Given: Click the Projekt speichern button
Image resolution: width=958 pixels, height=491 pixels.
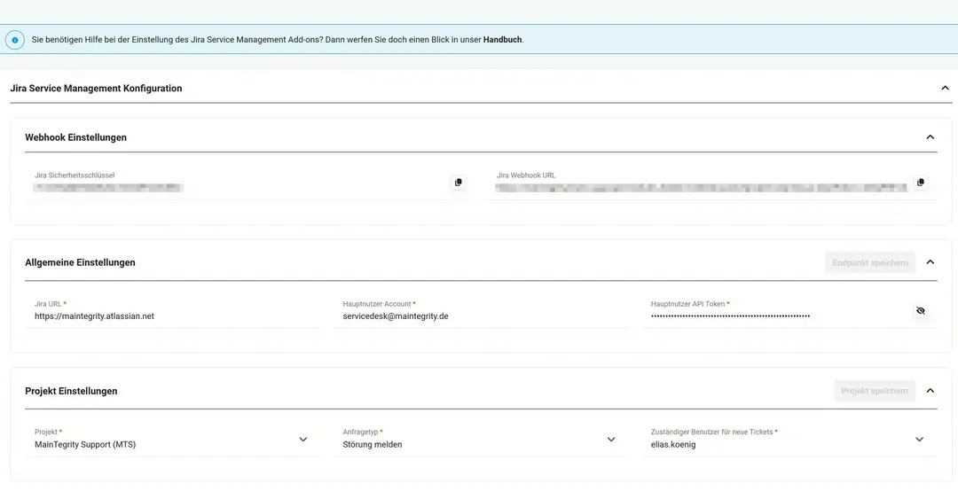Looking at the screenshot, I should click(875, 391).
